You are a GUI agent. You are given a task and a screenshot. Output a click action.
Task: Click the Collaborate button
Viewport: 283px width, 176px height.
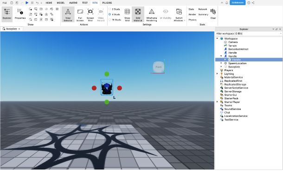tap(238, 3)
